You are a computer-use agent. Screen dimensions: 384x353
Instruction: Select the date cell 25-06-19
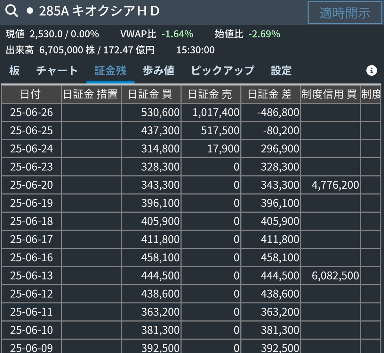coord(31,203)
